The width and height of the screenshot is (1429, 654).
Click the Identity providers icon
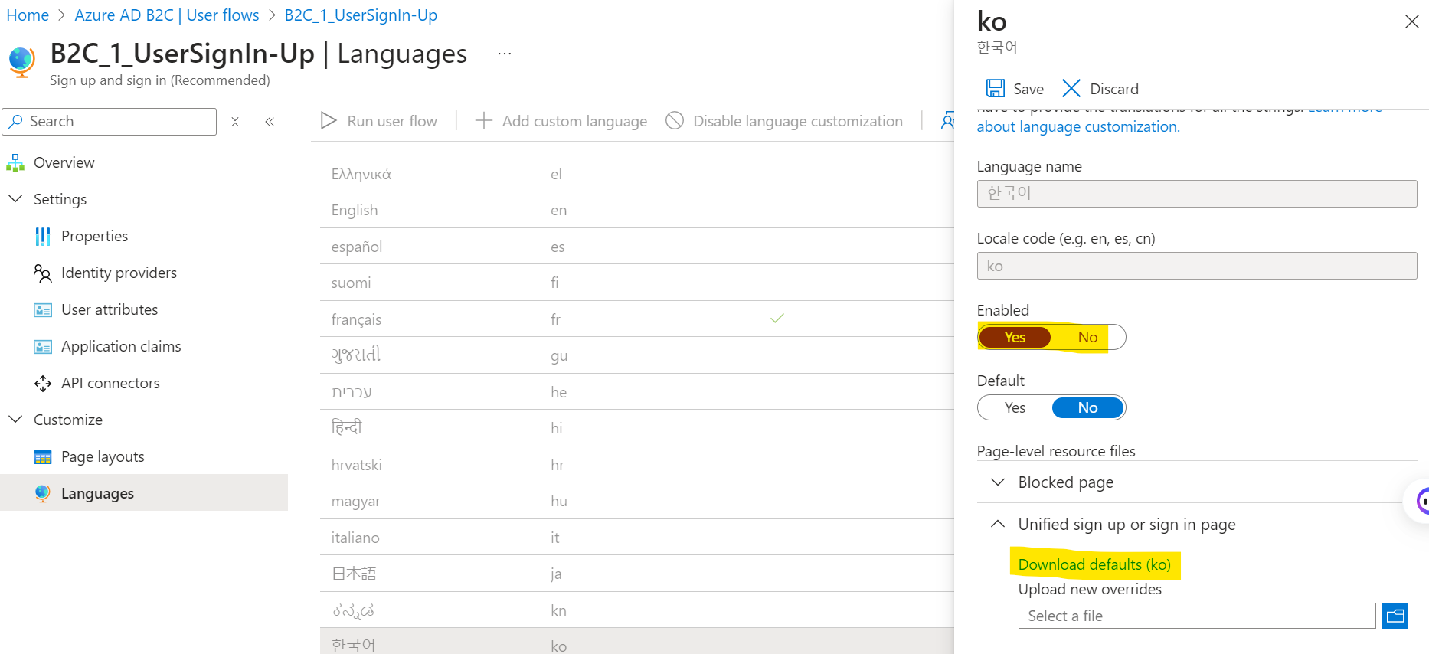click(43, 273)
